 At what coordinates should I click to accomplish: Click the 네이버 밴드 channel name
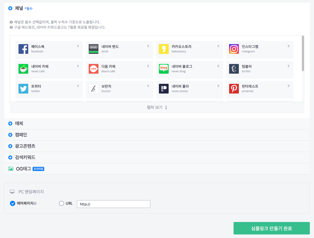tap(110, 47)
